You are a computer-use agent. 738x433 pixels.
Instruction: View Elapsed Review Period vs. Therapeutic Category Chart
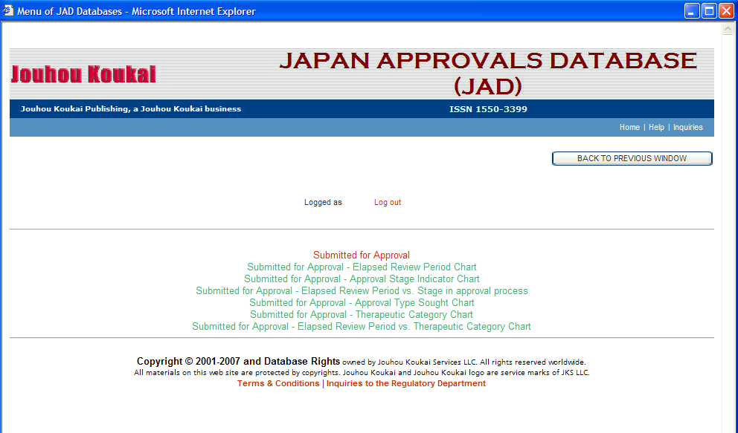(x=362, y=326)
